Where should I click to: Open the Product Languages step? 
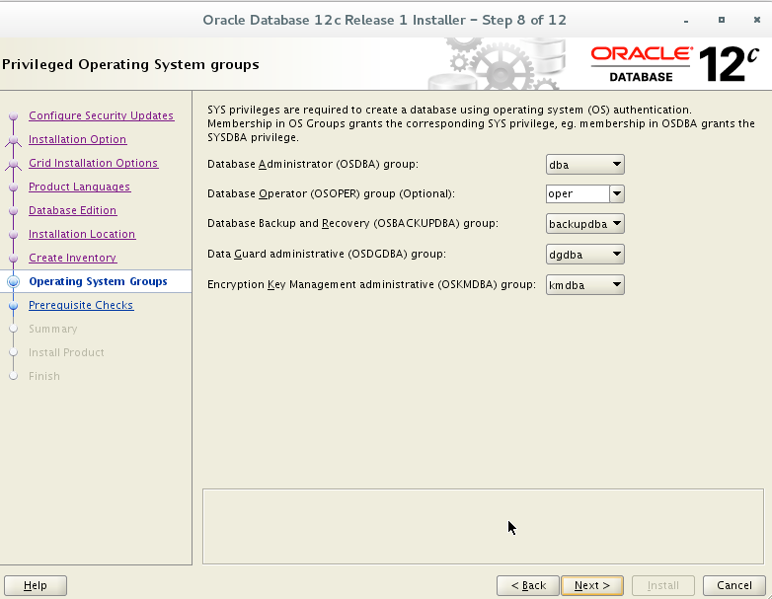[x=79, y=187]
